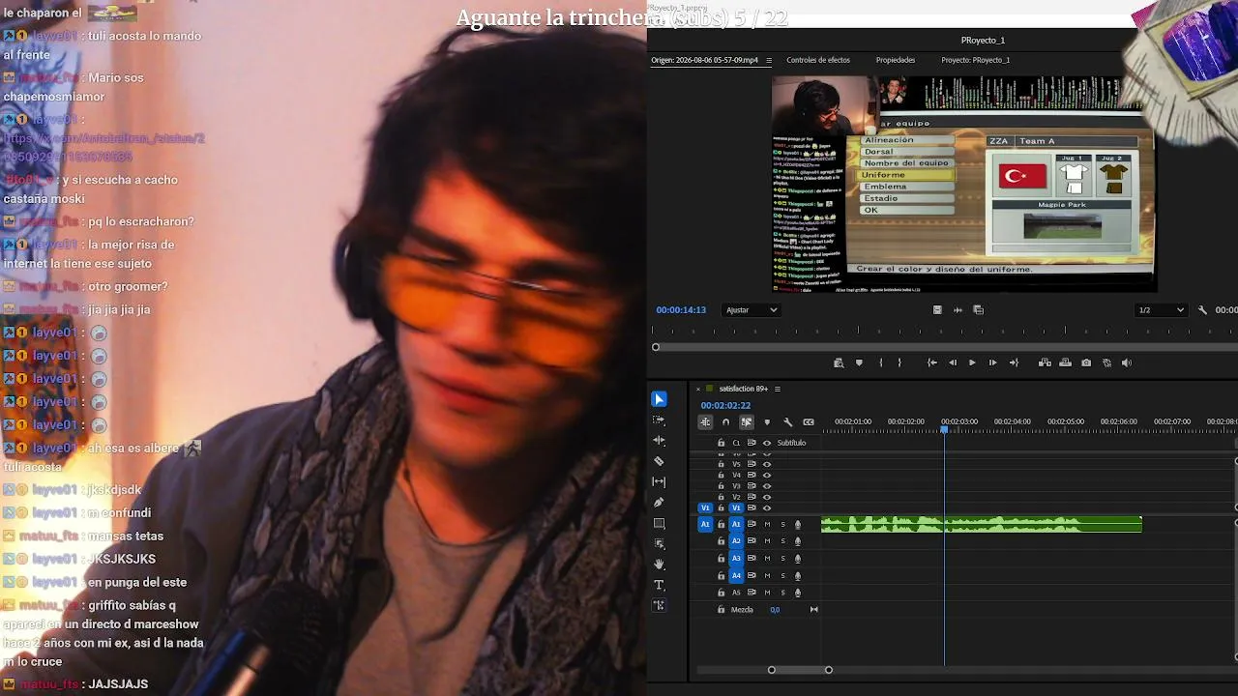Select the green audio clip on A1
Viewport: 1238px width, 696px height.
click(982, 525)
